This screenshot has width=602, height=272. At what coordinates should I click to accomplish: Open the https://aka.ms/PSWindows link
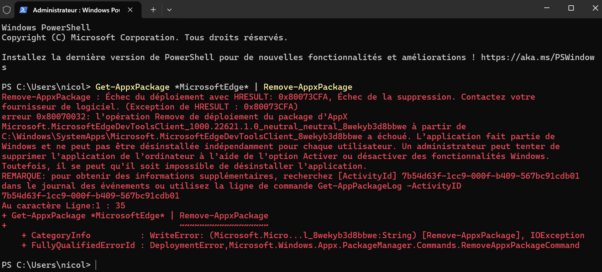pos(537,57)
